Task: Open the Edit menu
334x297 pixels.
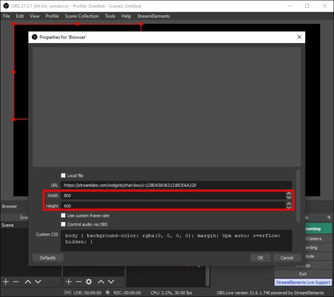Action: coord(20,16)
